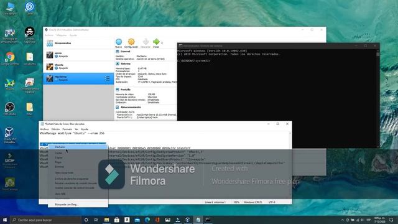This screenshot has height=224, width=398.
Task: Open Ver menu in Notepad
Action: point(76,129)
